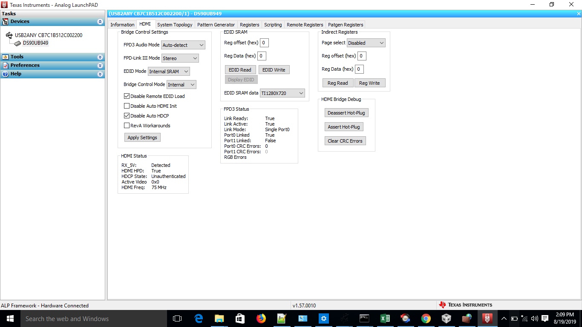The image size is (582, 327).
Task: Toggle Disable Auto HDCP checkbox
Action: (127, 116)
